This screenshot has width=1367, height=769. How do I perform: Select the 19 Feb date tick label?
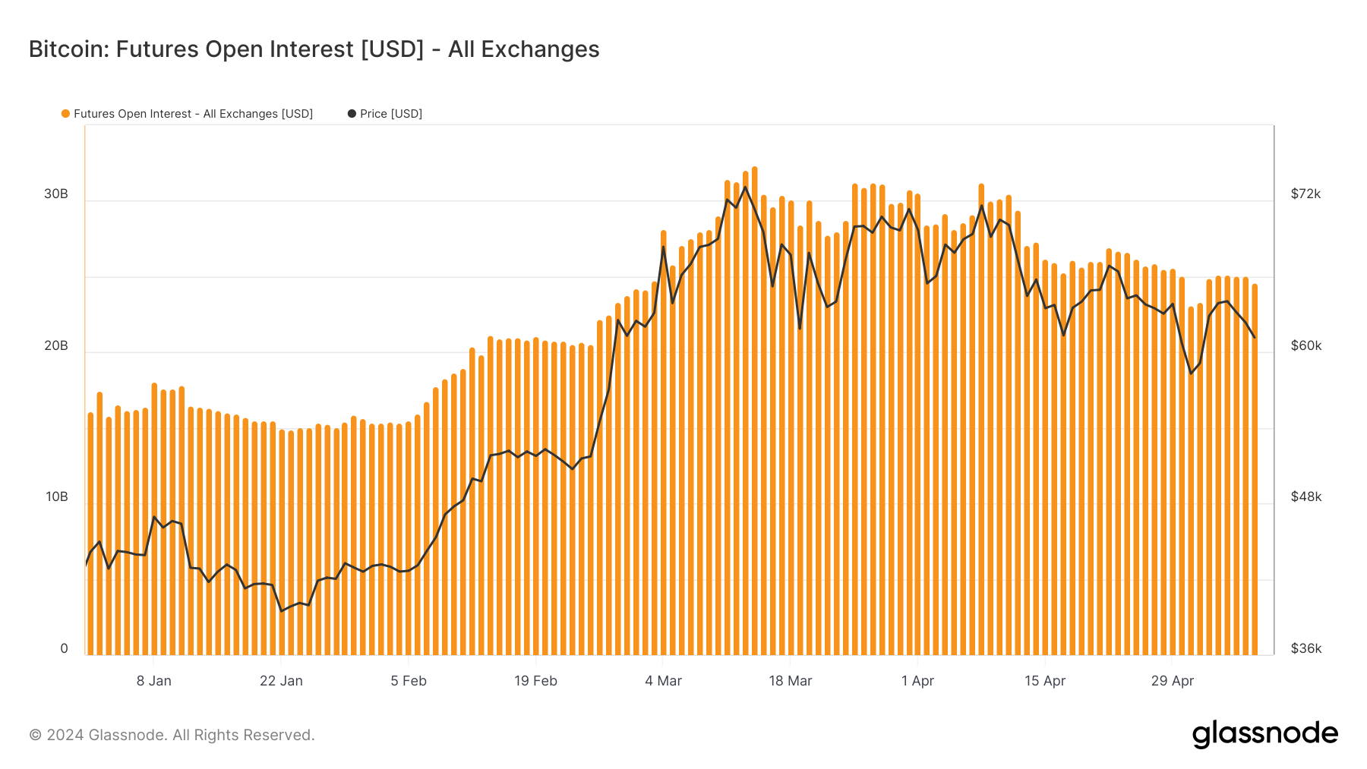[535, 681]
